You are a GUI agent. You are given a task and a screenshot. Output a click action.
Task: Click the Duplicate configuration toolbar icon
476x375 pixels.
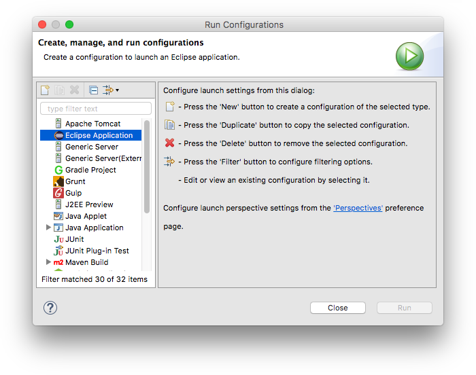(60, 90)
